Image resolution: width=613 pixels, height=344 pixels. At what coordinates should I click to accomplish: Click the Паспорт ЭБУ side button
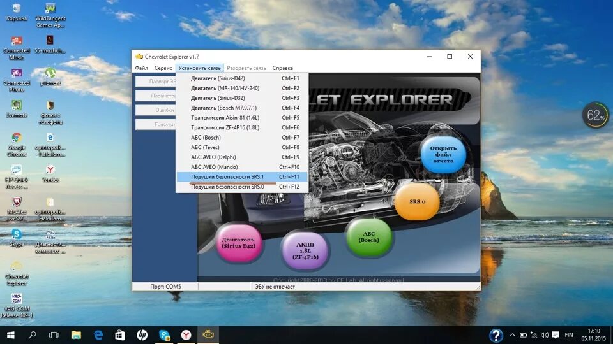pos(156,82)
